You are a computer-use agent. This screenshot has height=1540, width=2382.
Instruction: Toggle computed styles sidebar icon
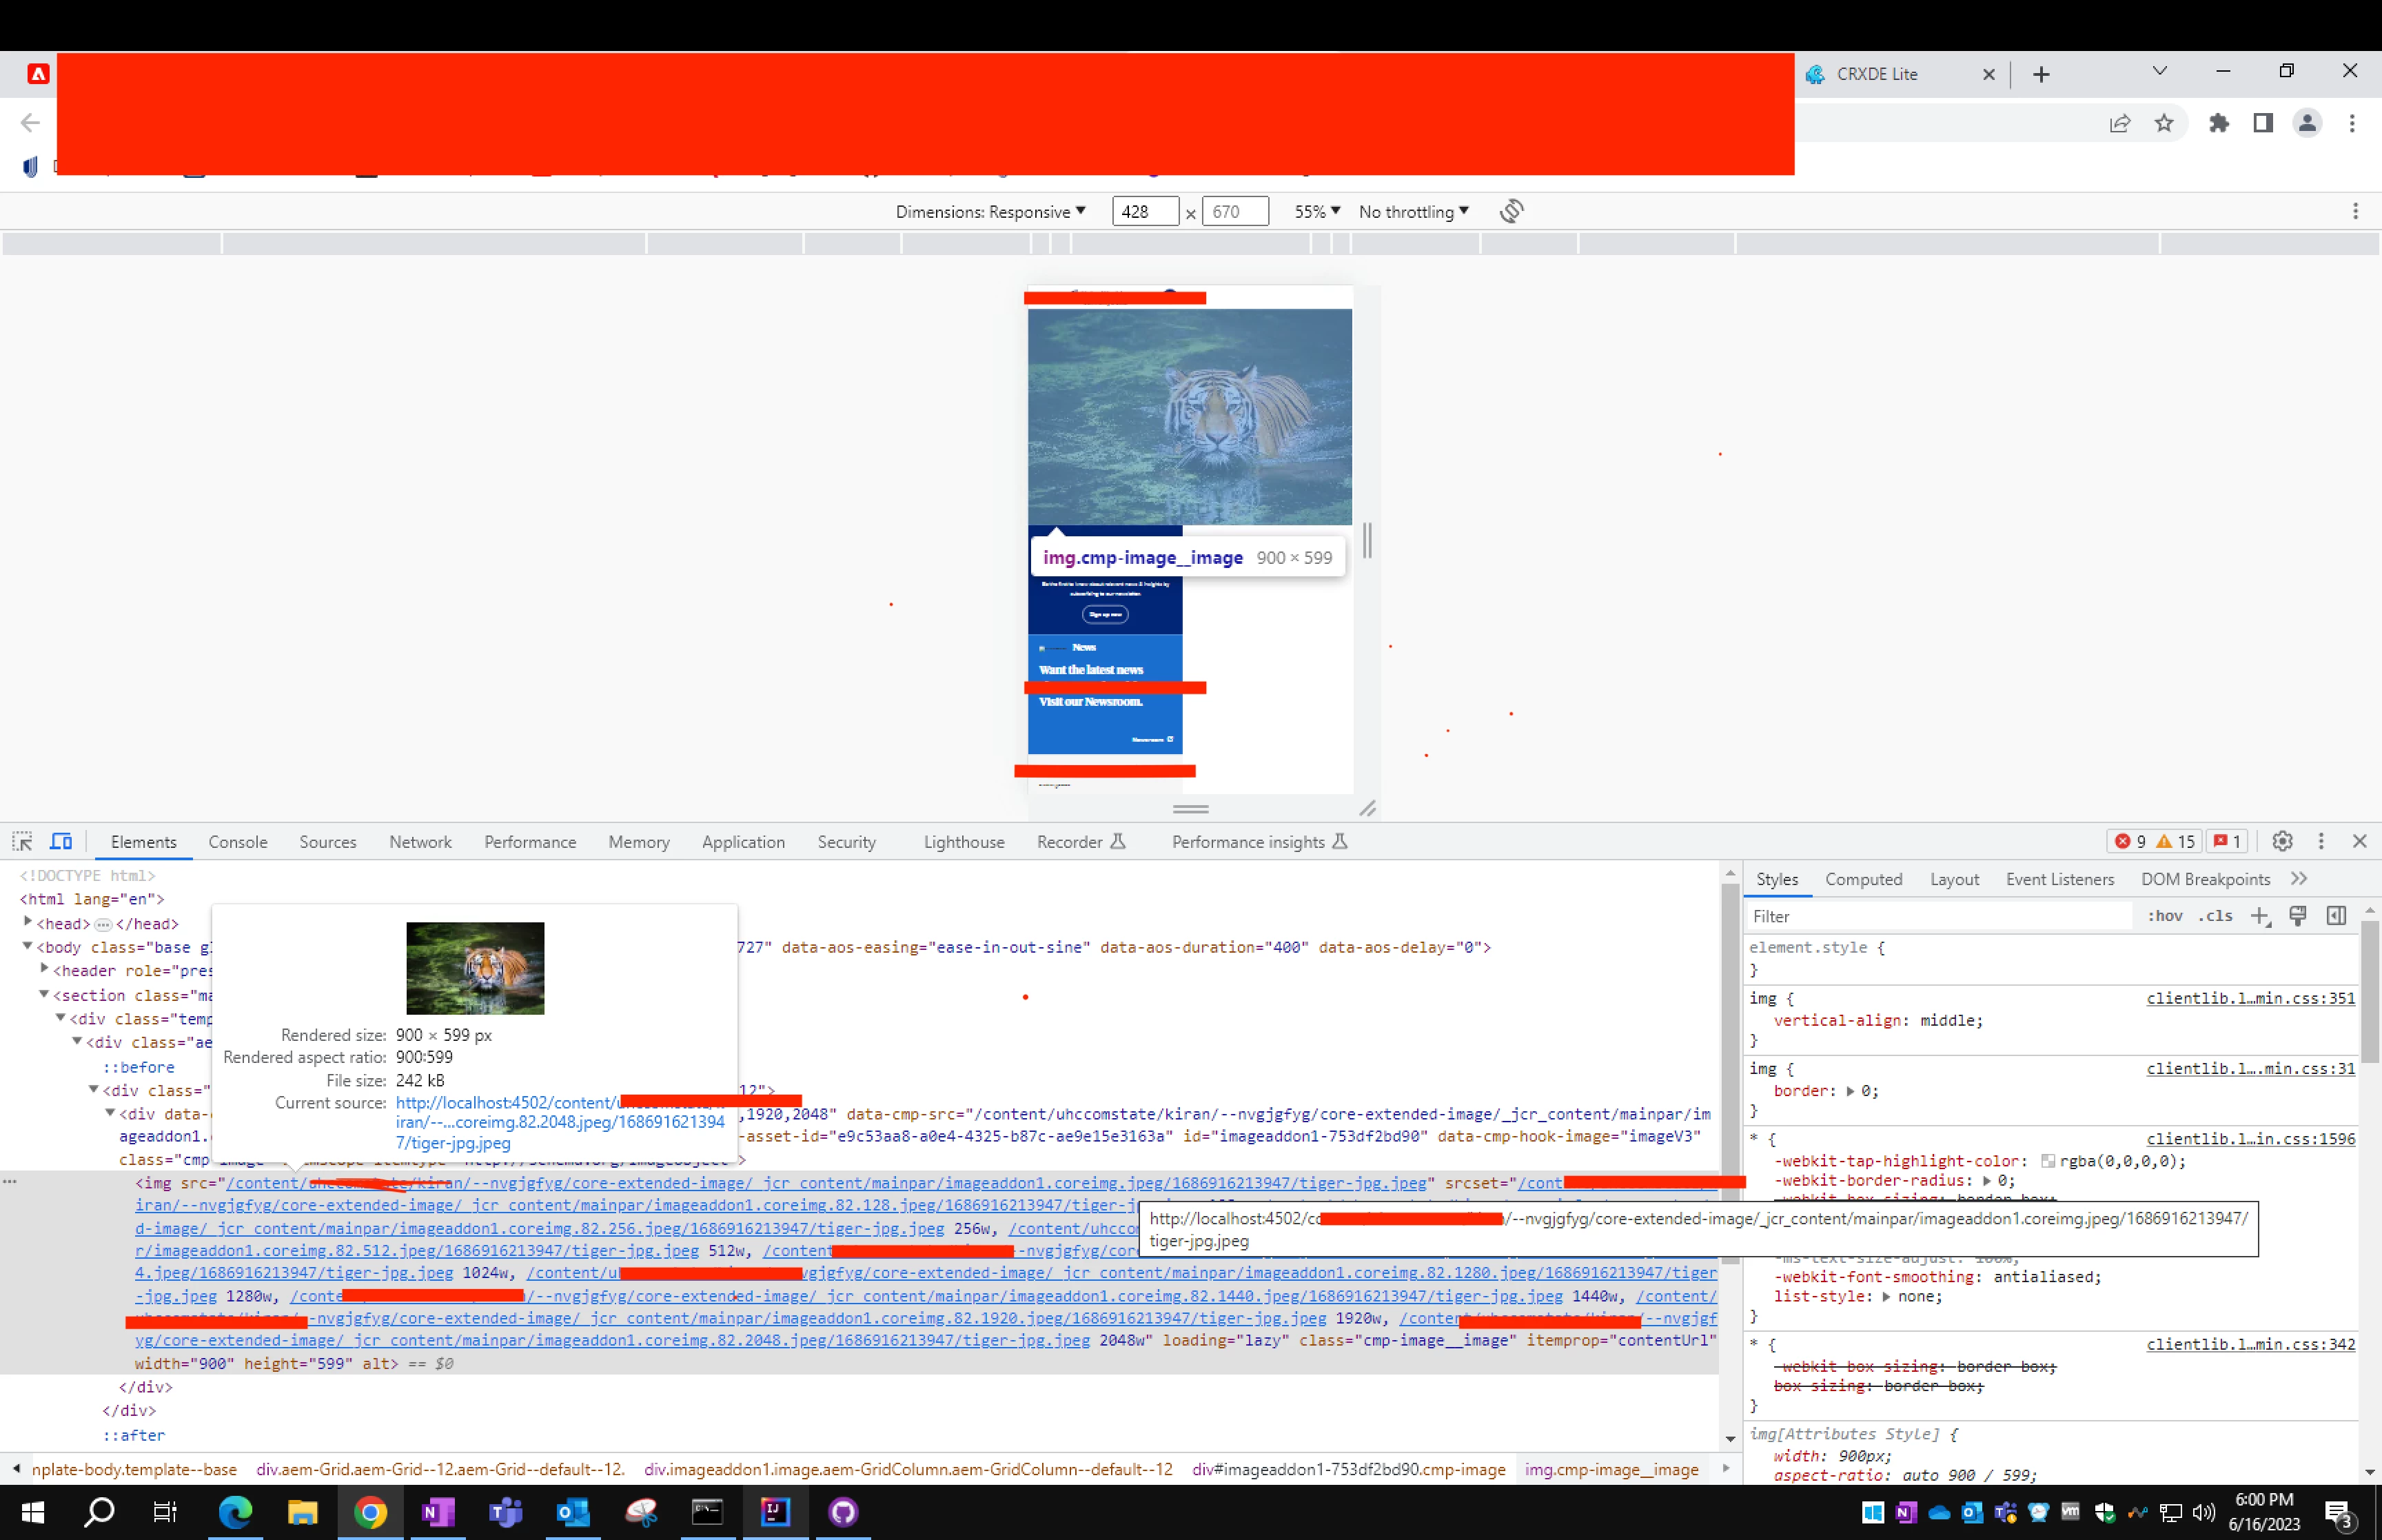point(2336,916)
